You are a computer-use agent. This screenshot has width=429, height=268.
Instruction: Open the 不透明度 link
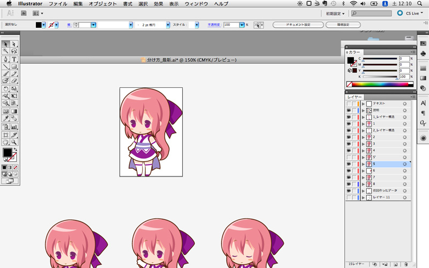point(214,25)
